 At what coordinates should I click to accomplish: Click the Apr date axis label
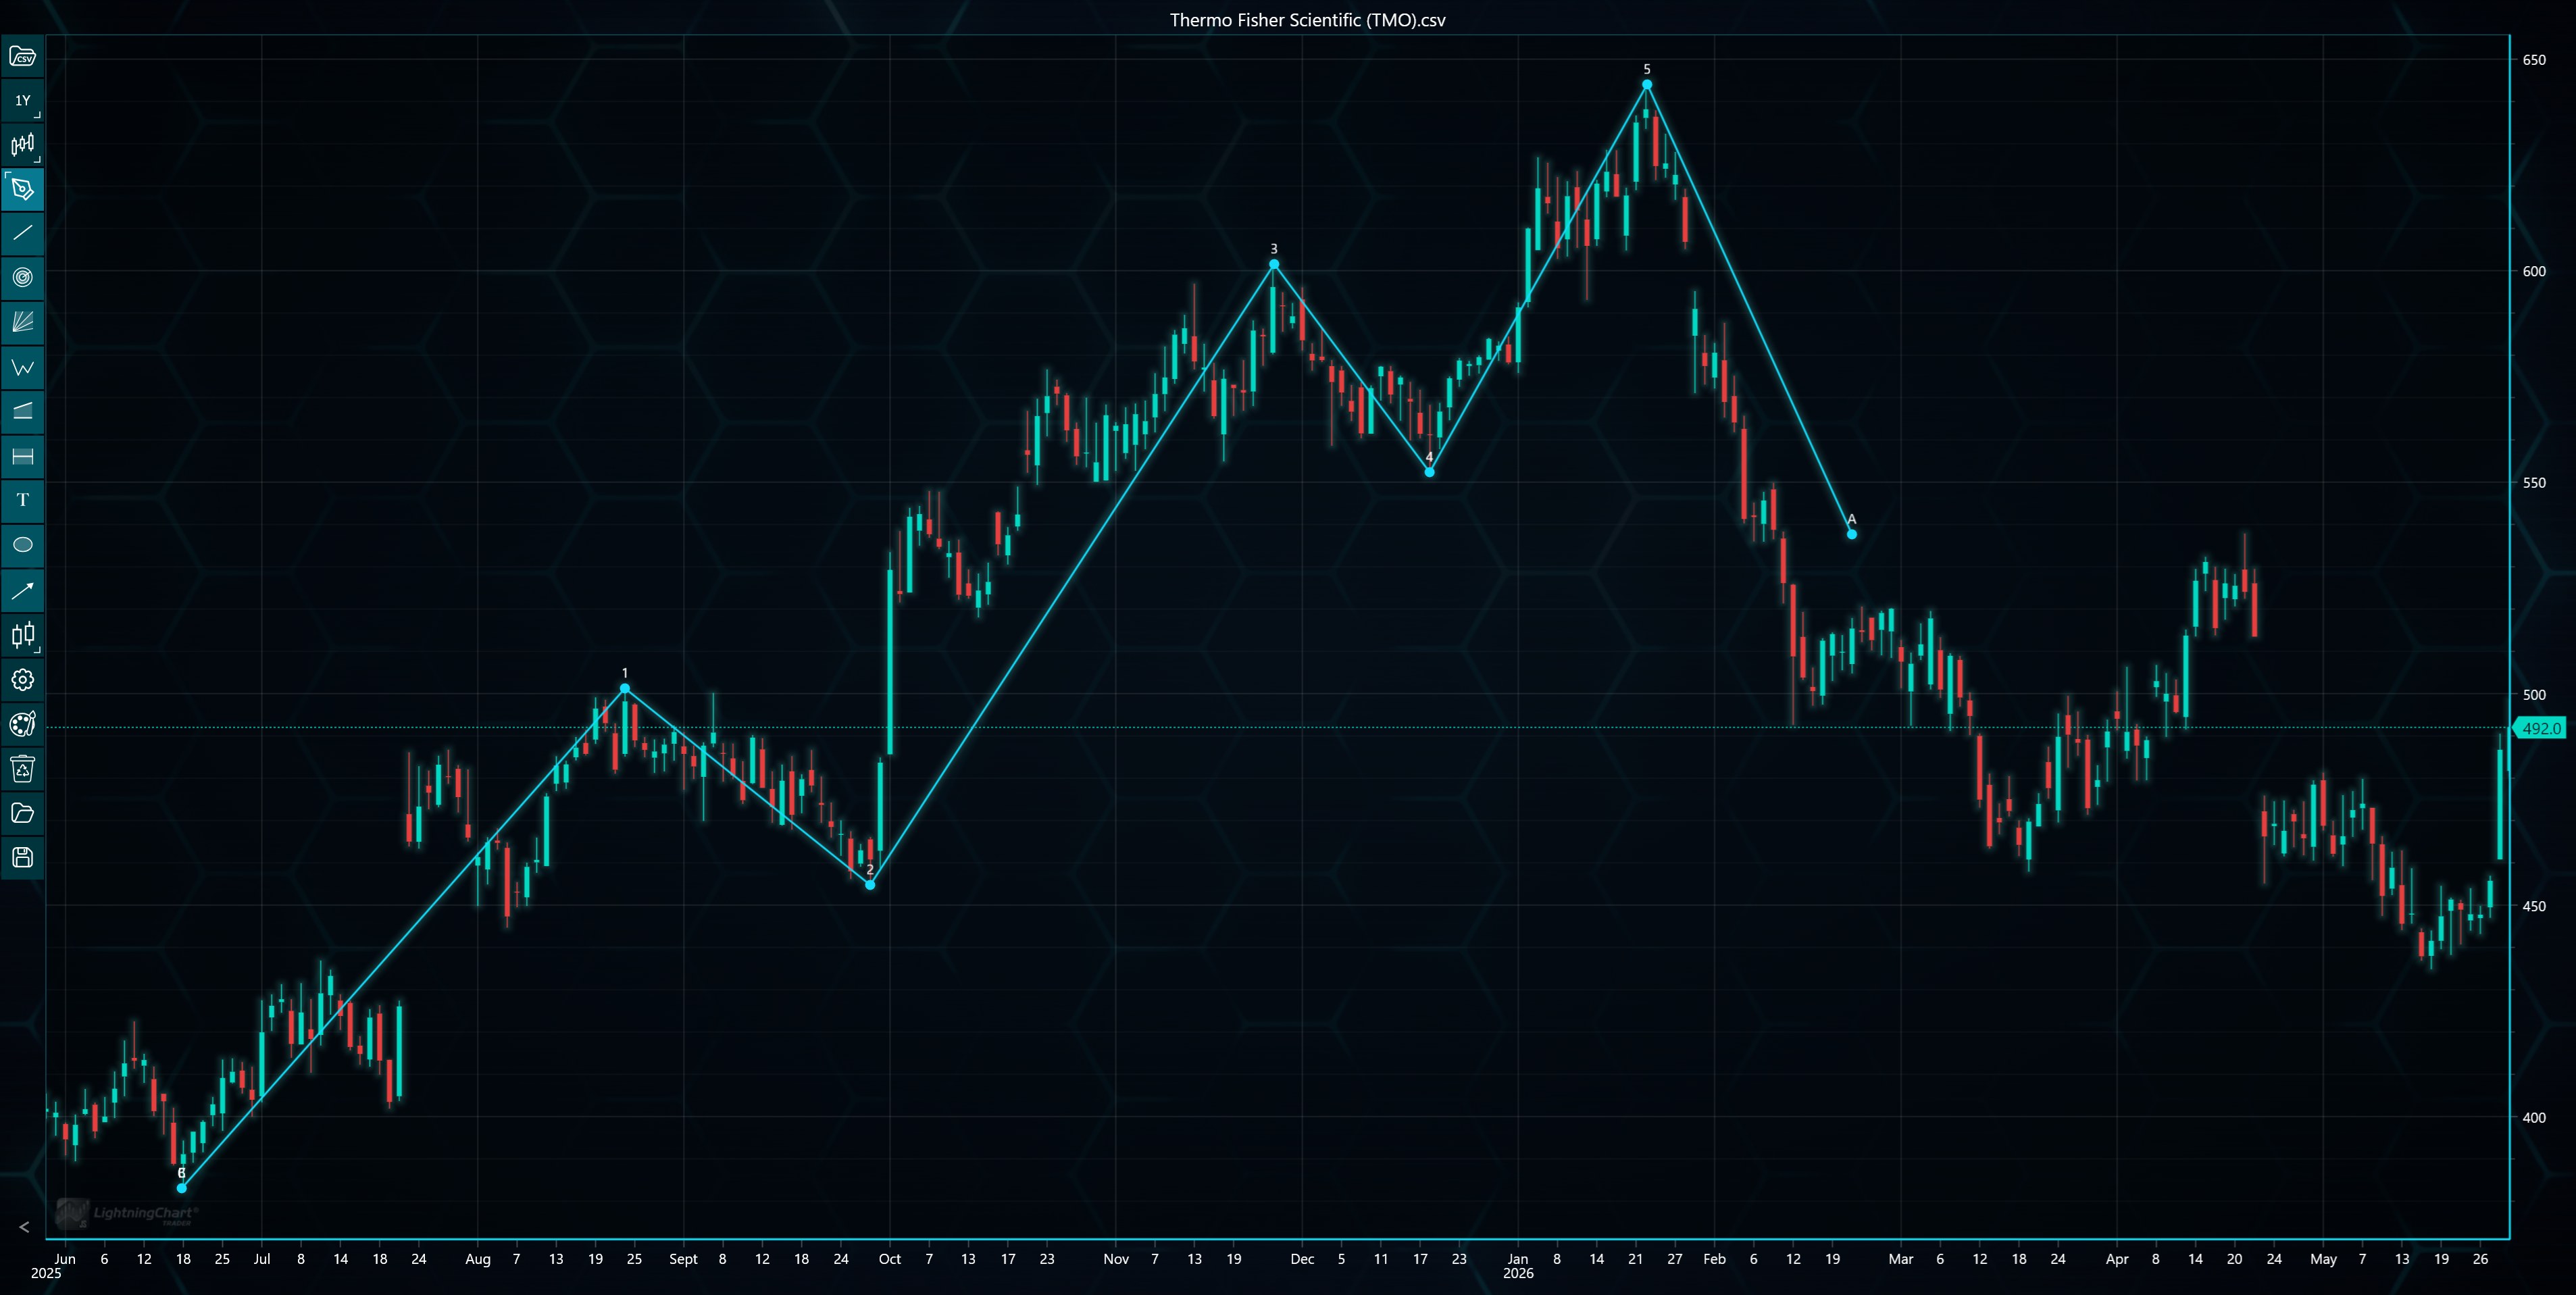point(2117,1259)
